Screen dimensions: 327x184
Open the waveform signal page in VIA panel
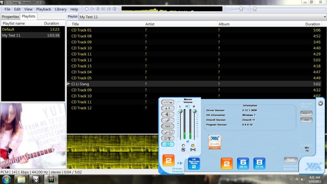pos(167,102)
